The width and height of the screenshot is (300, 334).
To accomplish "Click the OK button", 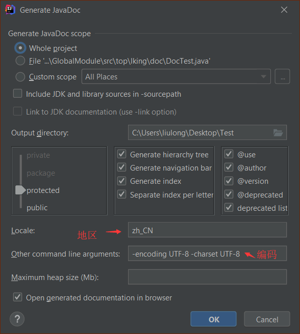I will coord(214,319).
